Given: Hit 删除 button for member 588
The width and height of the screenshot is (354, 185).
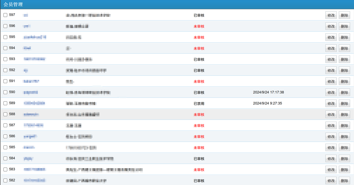Looking at the screenshot, I should click(x=344, y=115).
